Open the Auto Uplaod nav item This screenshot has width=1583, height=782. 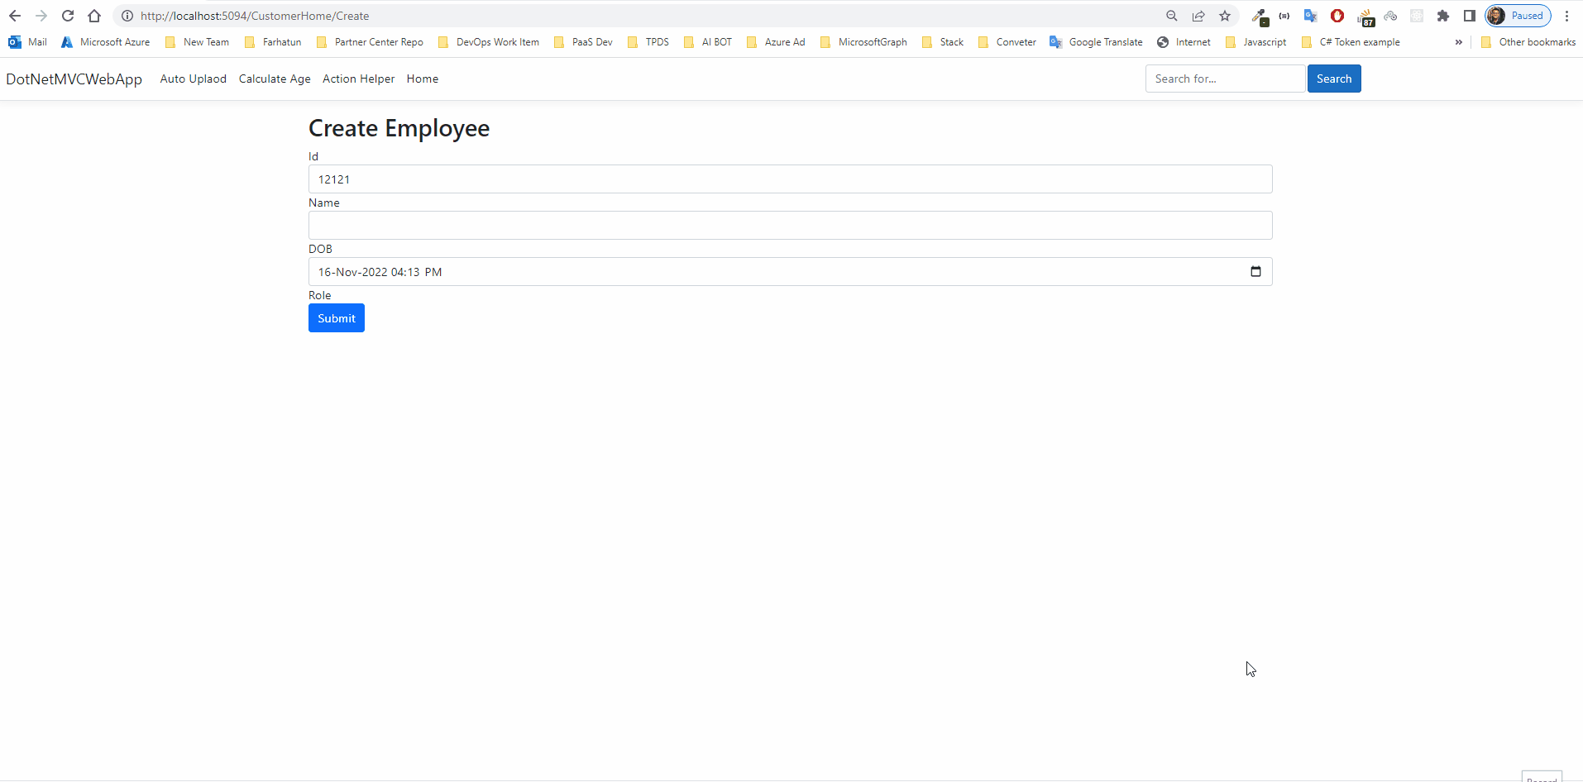pos(194,79)
